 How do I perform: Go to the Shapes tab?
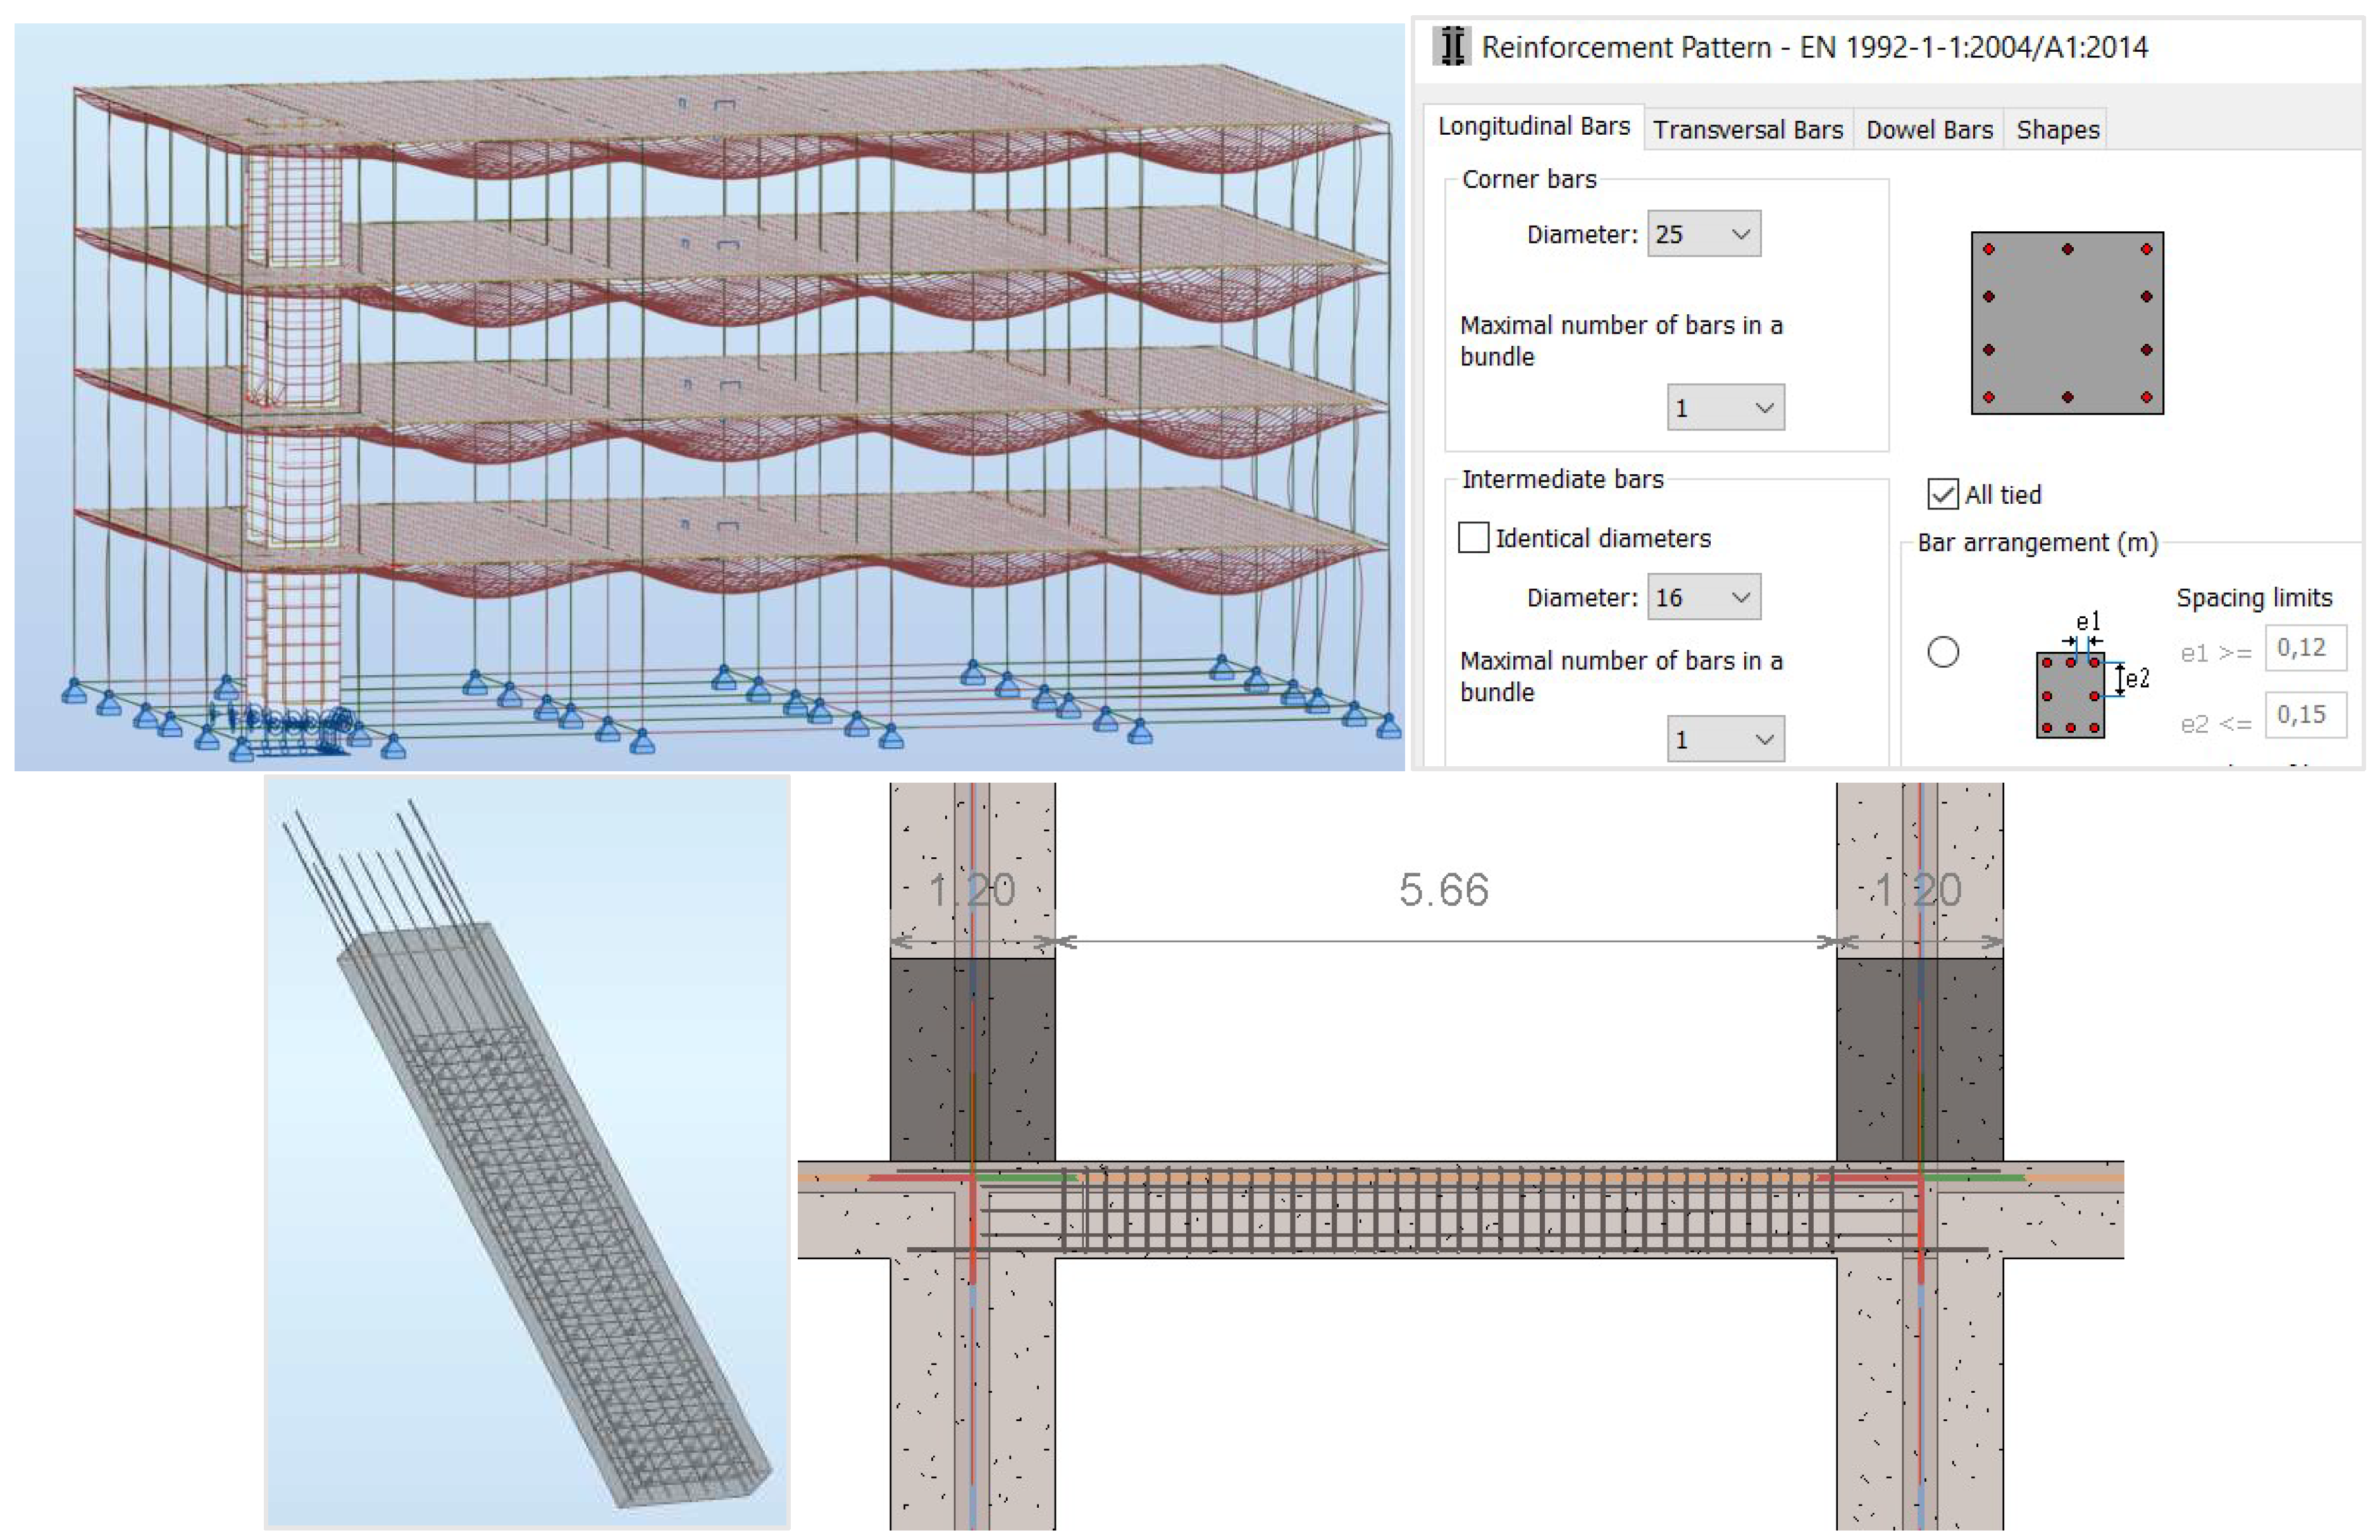coord(2057,130)
